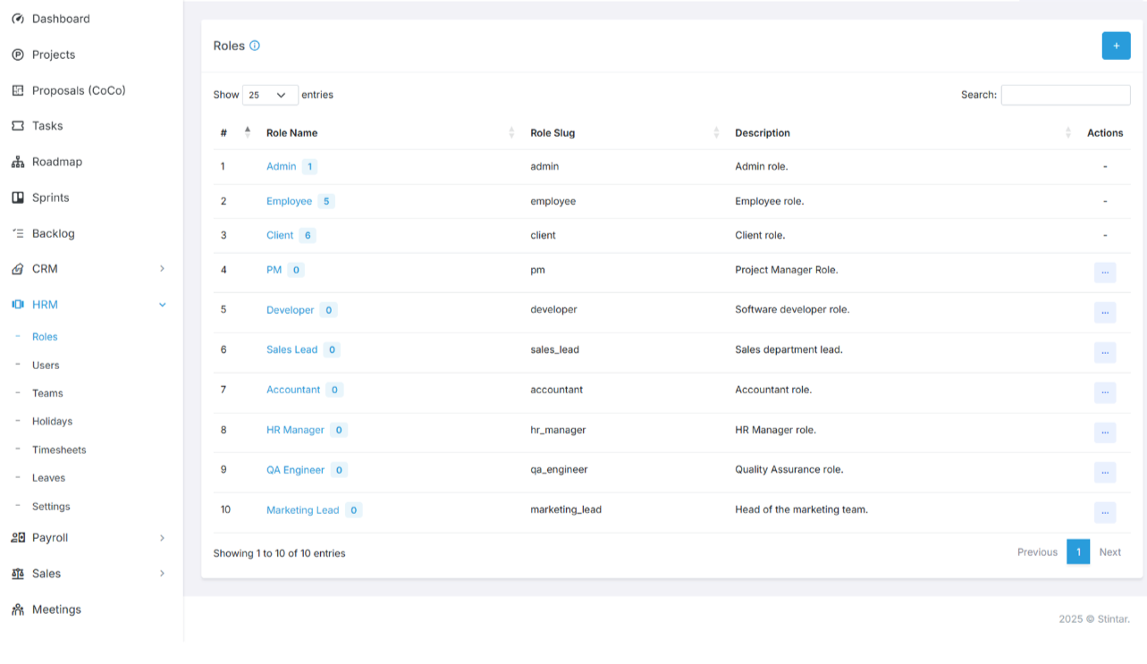Open the Marketing Lead role link

coord(302,510)
